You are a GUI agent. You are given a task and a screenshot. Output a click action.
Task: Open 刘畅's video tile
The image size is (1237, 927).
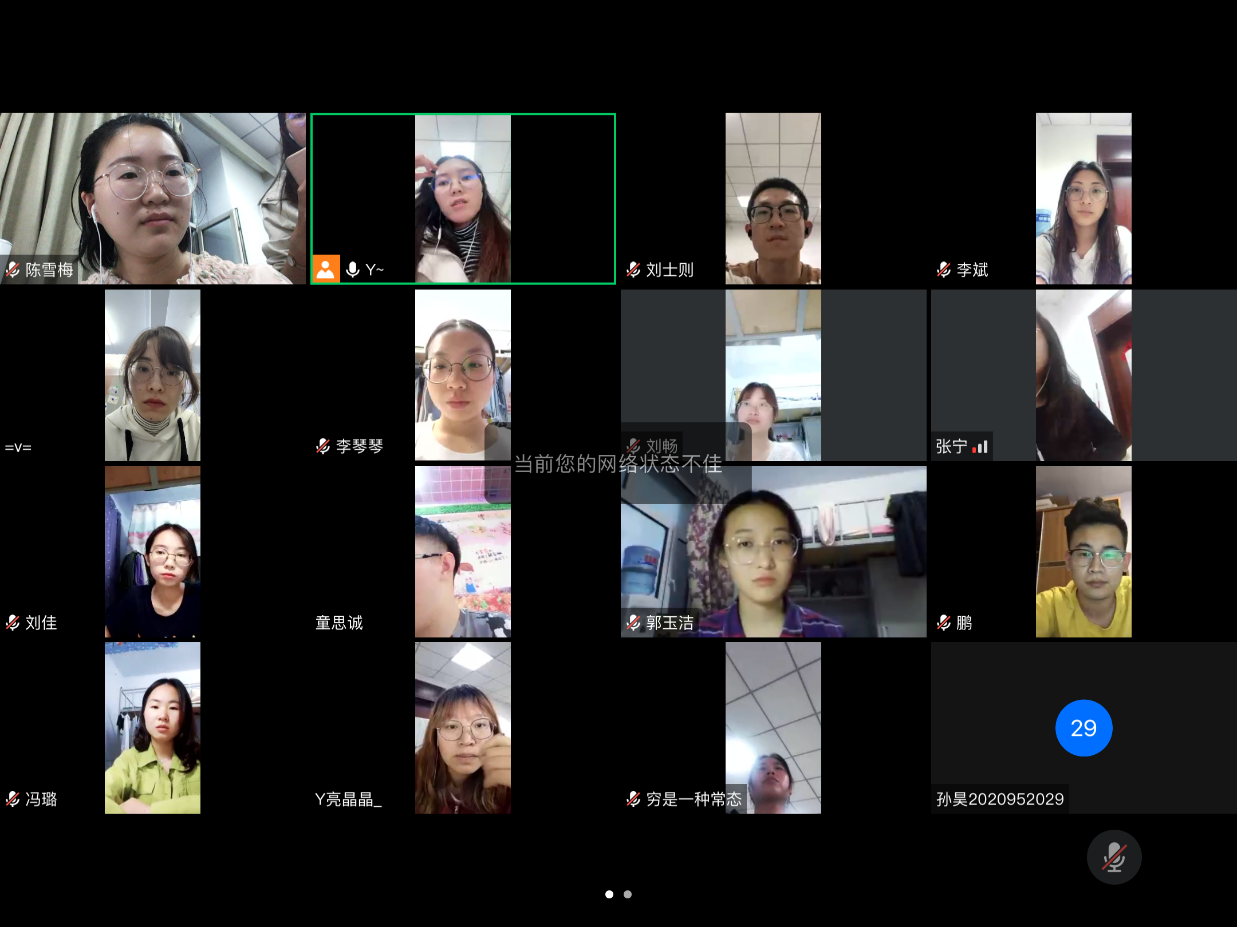(773, 375)
